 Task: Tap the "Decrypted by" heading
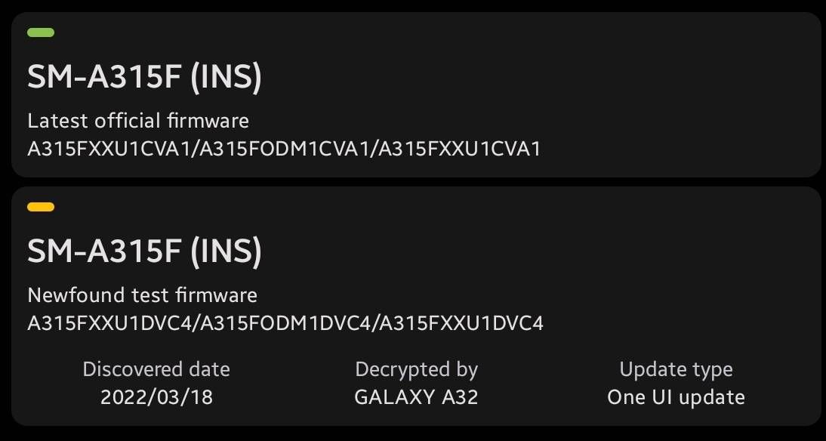click(x=416, y=369)
